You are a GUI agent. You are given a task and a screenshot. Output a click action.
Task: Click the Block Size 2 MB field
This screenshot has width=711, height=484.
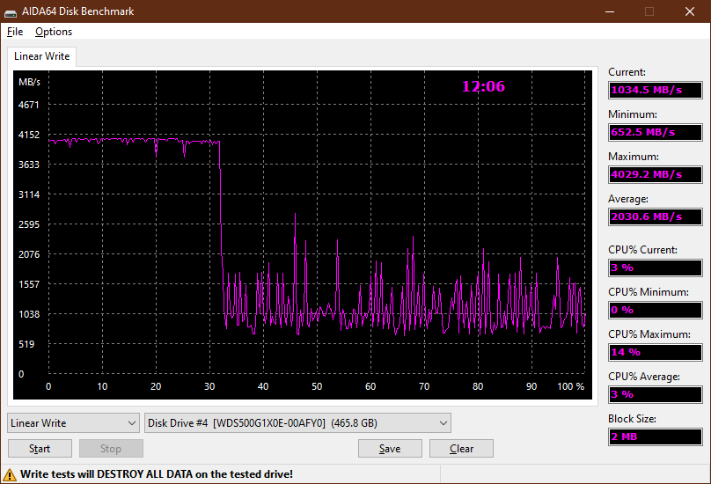click(x=656, y=436)
